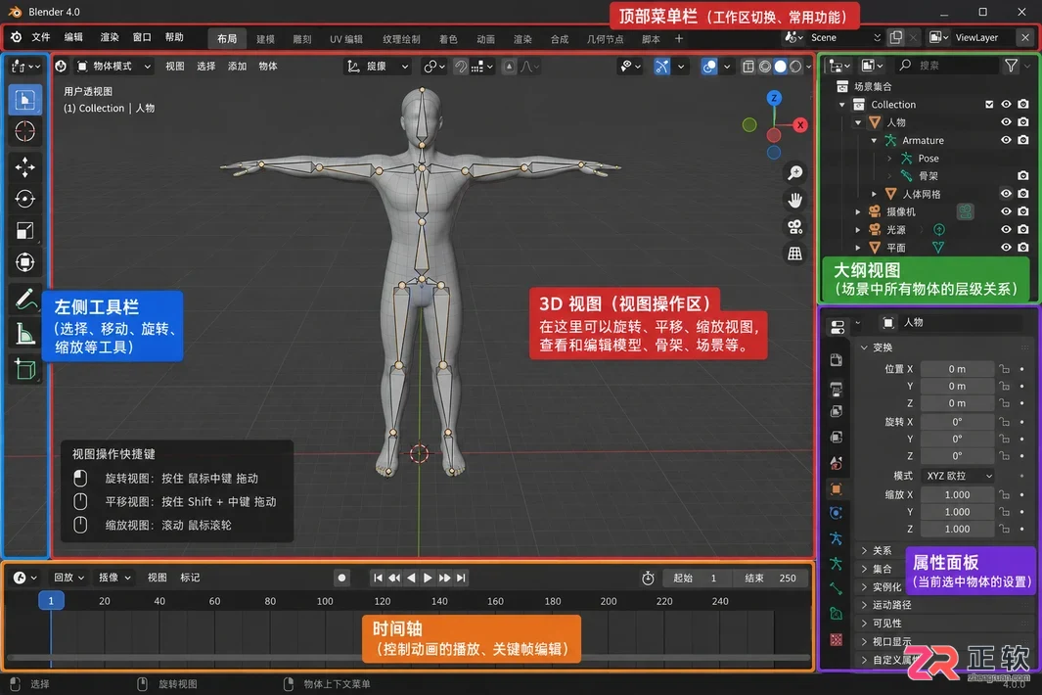Open the 文件 menu
The width and height of the screenshot is (1042, 695).
click(x=41, y=37)
